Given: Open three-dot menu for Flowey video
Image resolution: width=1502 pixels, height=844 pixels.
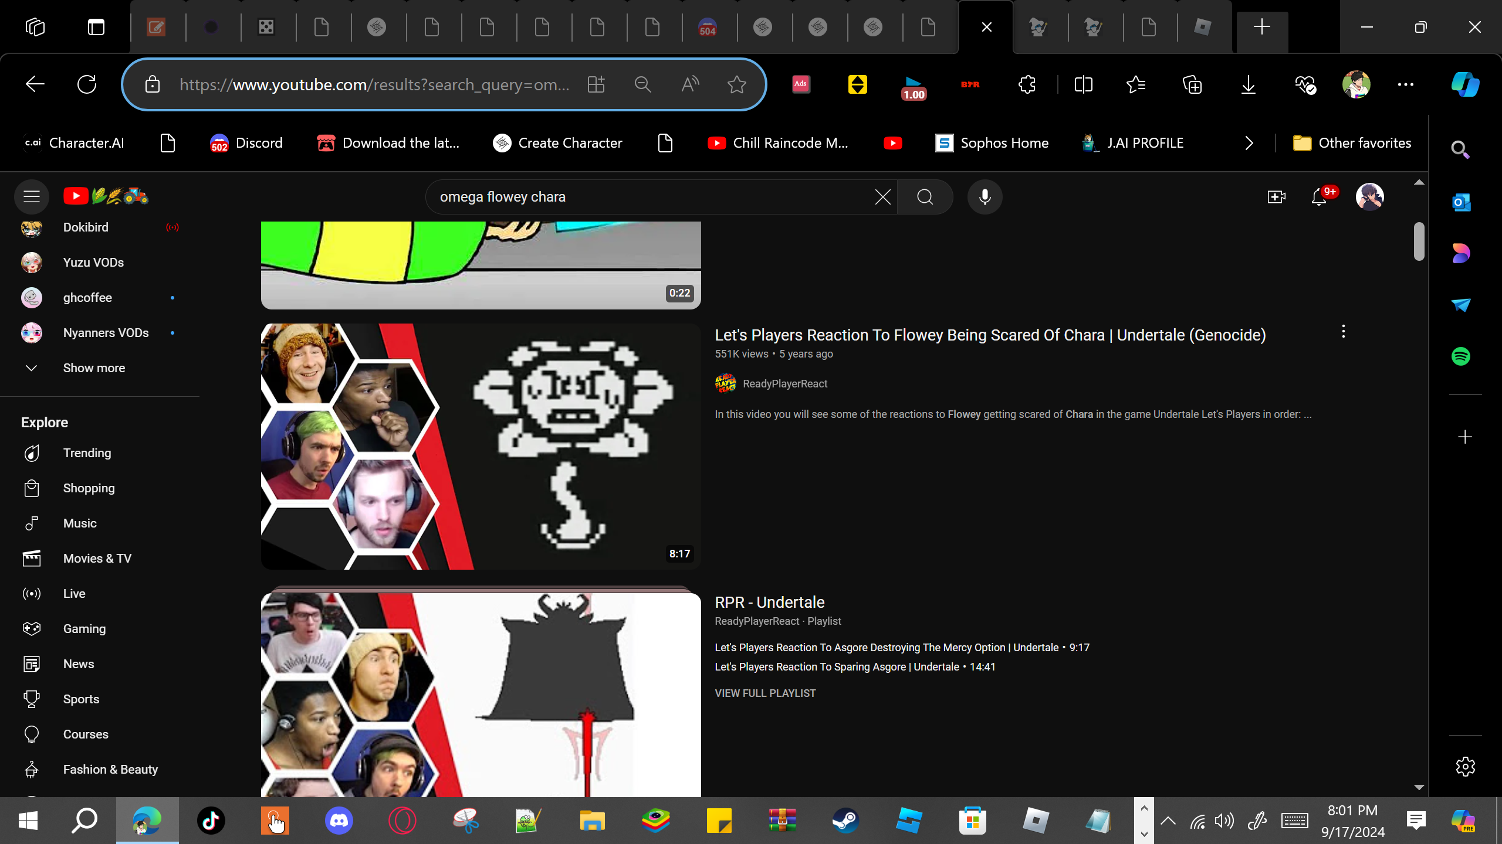Looking at the screenshot, I should (1343, 332).
